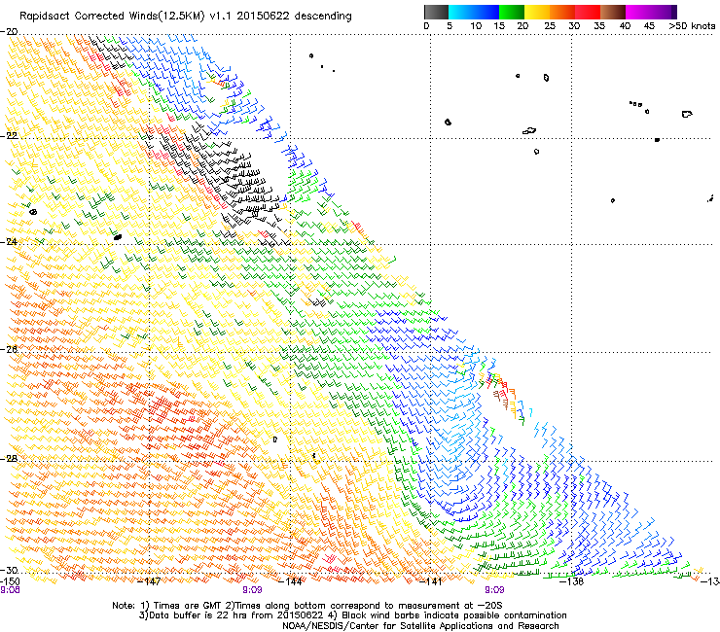Screen dimensions: 720x632
Task: Click the '-138' longitude axis label
Action: tap(572, 581)
